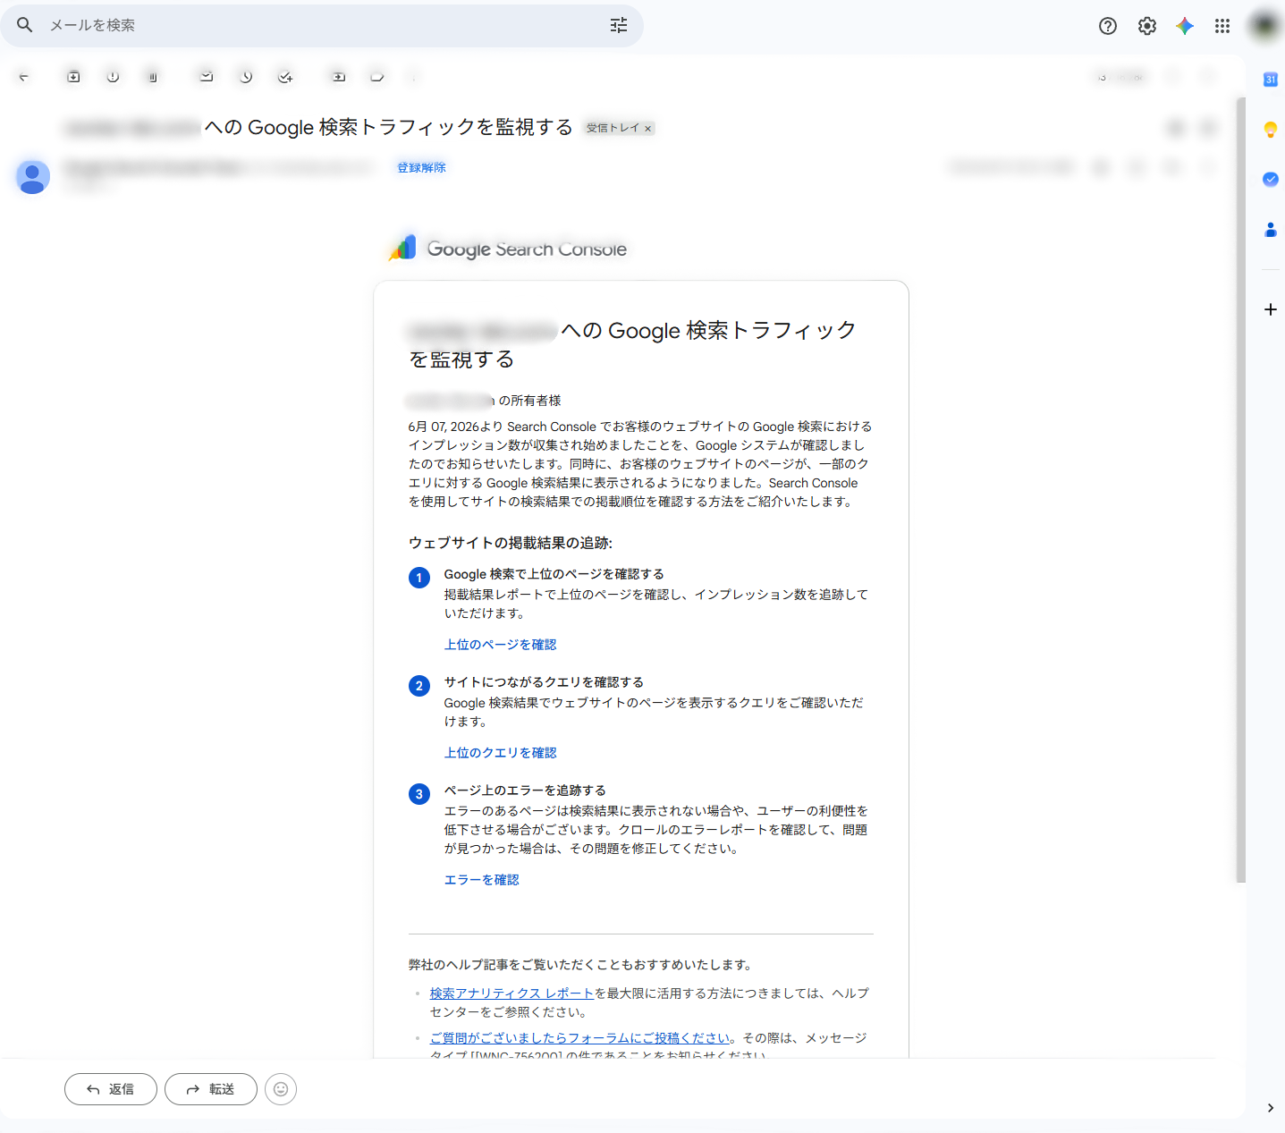Delete this email using trash icon

pyautogui.click(x=153, y=77)
